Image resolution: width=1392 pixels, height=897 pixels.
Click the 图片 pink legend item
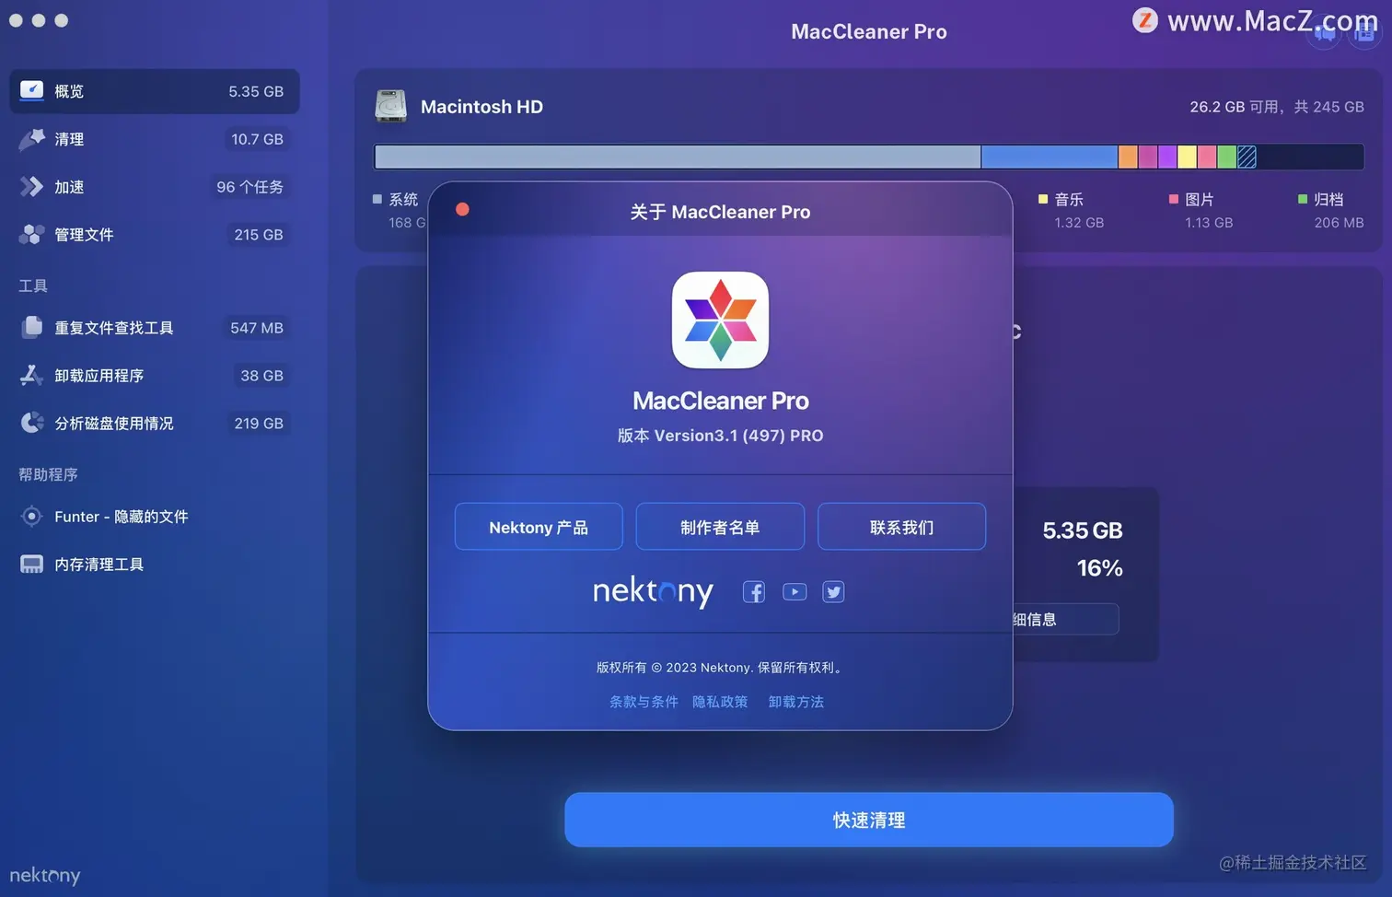tap(1201, 210)
